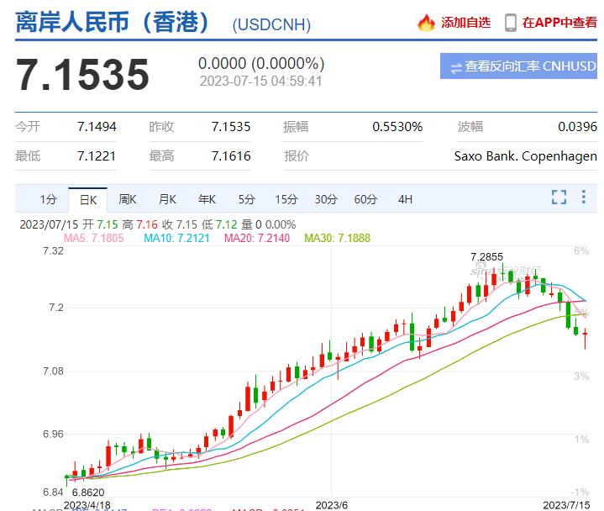Click the 6.8620 low price label on chart

(x=88, y=493)
